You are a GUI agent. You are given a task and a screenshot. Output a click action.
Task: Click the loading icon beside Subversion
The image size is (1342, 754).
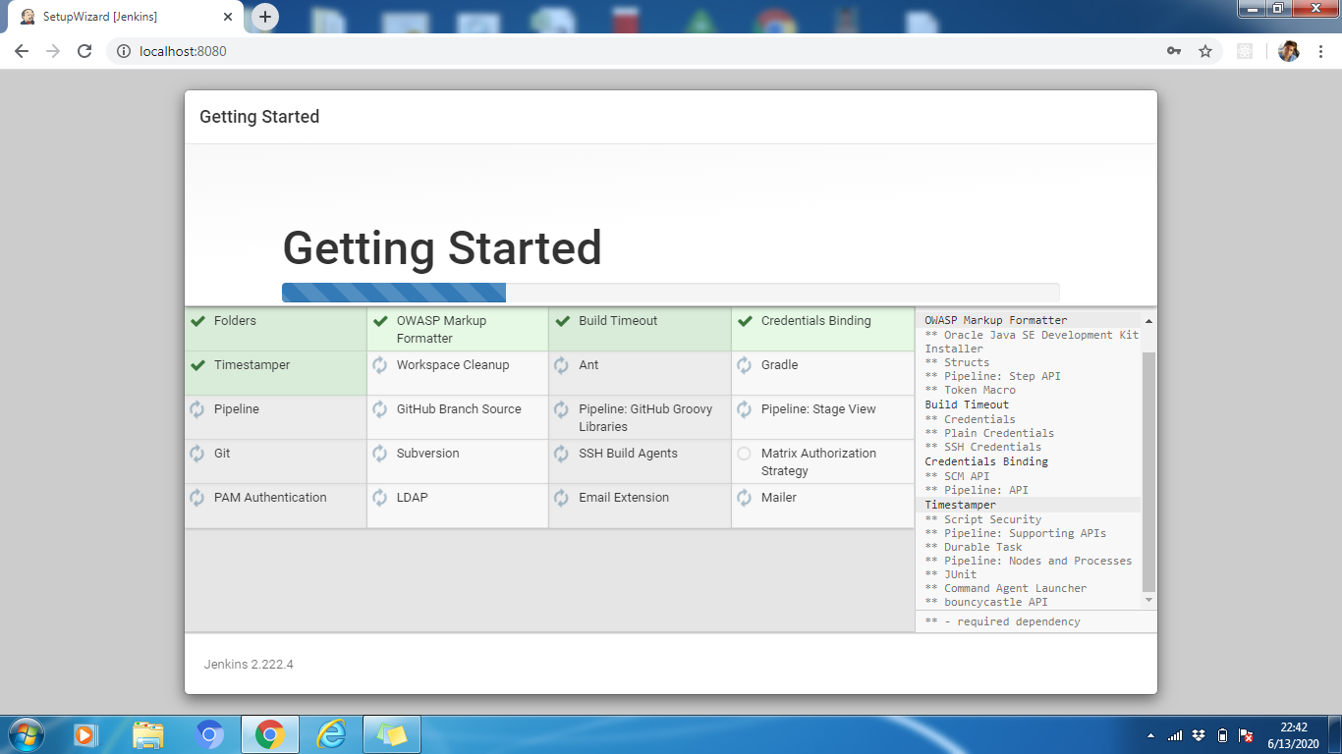tap(380, 454)
